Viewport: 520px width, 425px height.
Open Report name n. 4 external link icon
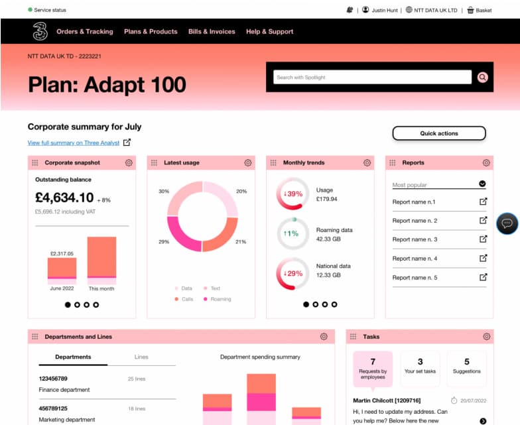[483, 257]
